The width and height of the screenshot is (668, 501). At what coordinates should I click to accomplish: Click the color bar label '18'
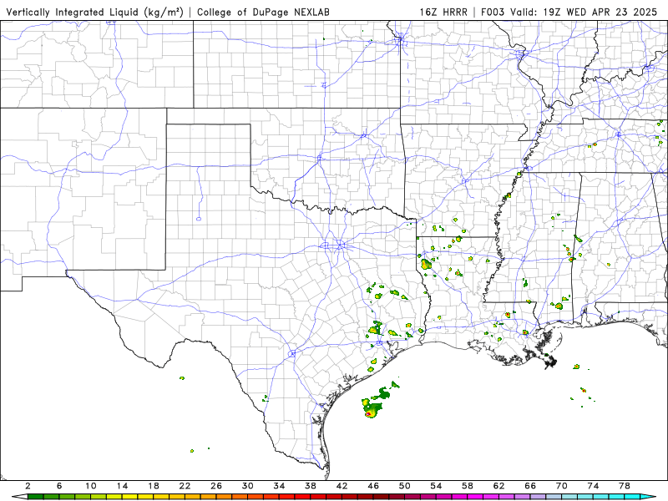pos(154,486)
